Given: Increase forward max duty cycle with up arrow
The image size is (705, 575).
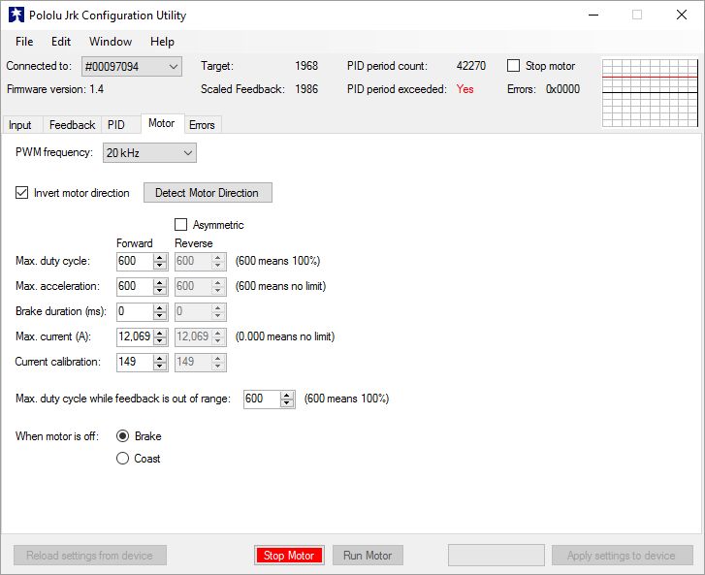Looking at the screenshot, I should click(160, 257).
